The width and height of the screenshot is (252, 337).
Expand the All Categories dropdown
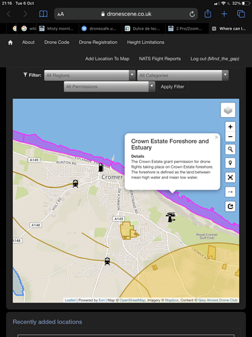183,75
